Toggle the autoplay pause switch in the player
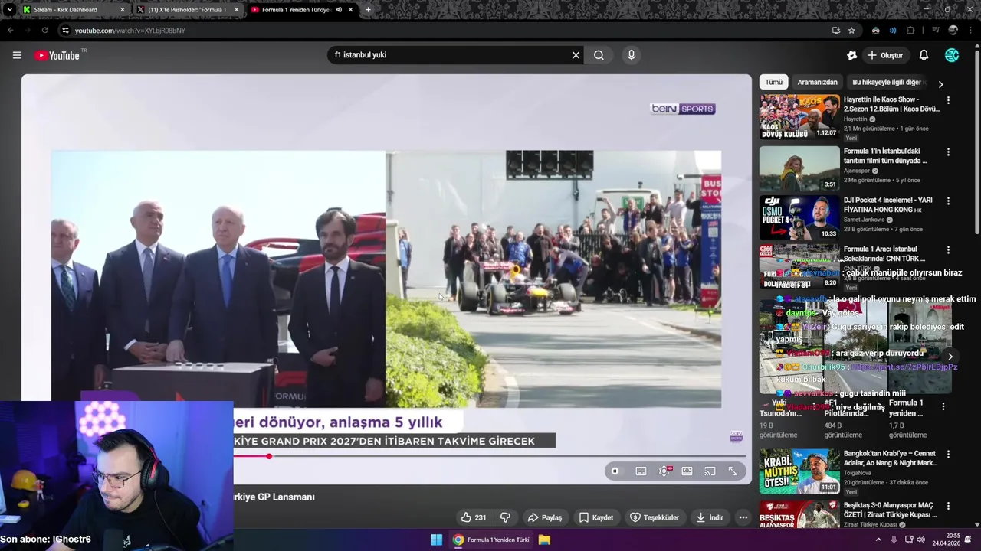This screenshot has height=551, width=981. tap(615, 471)
